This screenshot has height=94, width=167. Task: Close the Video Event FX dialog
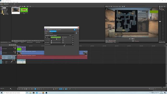click(78, 27)
